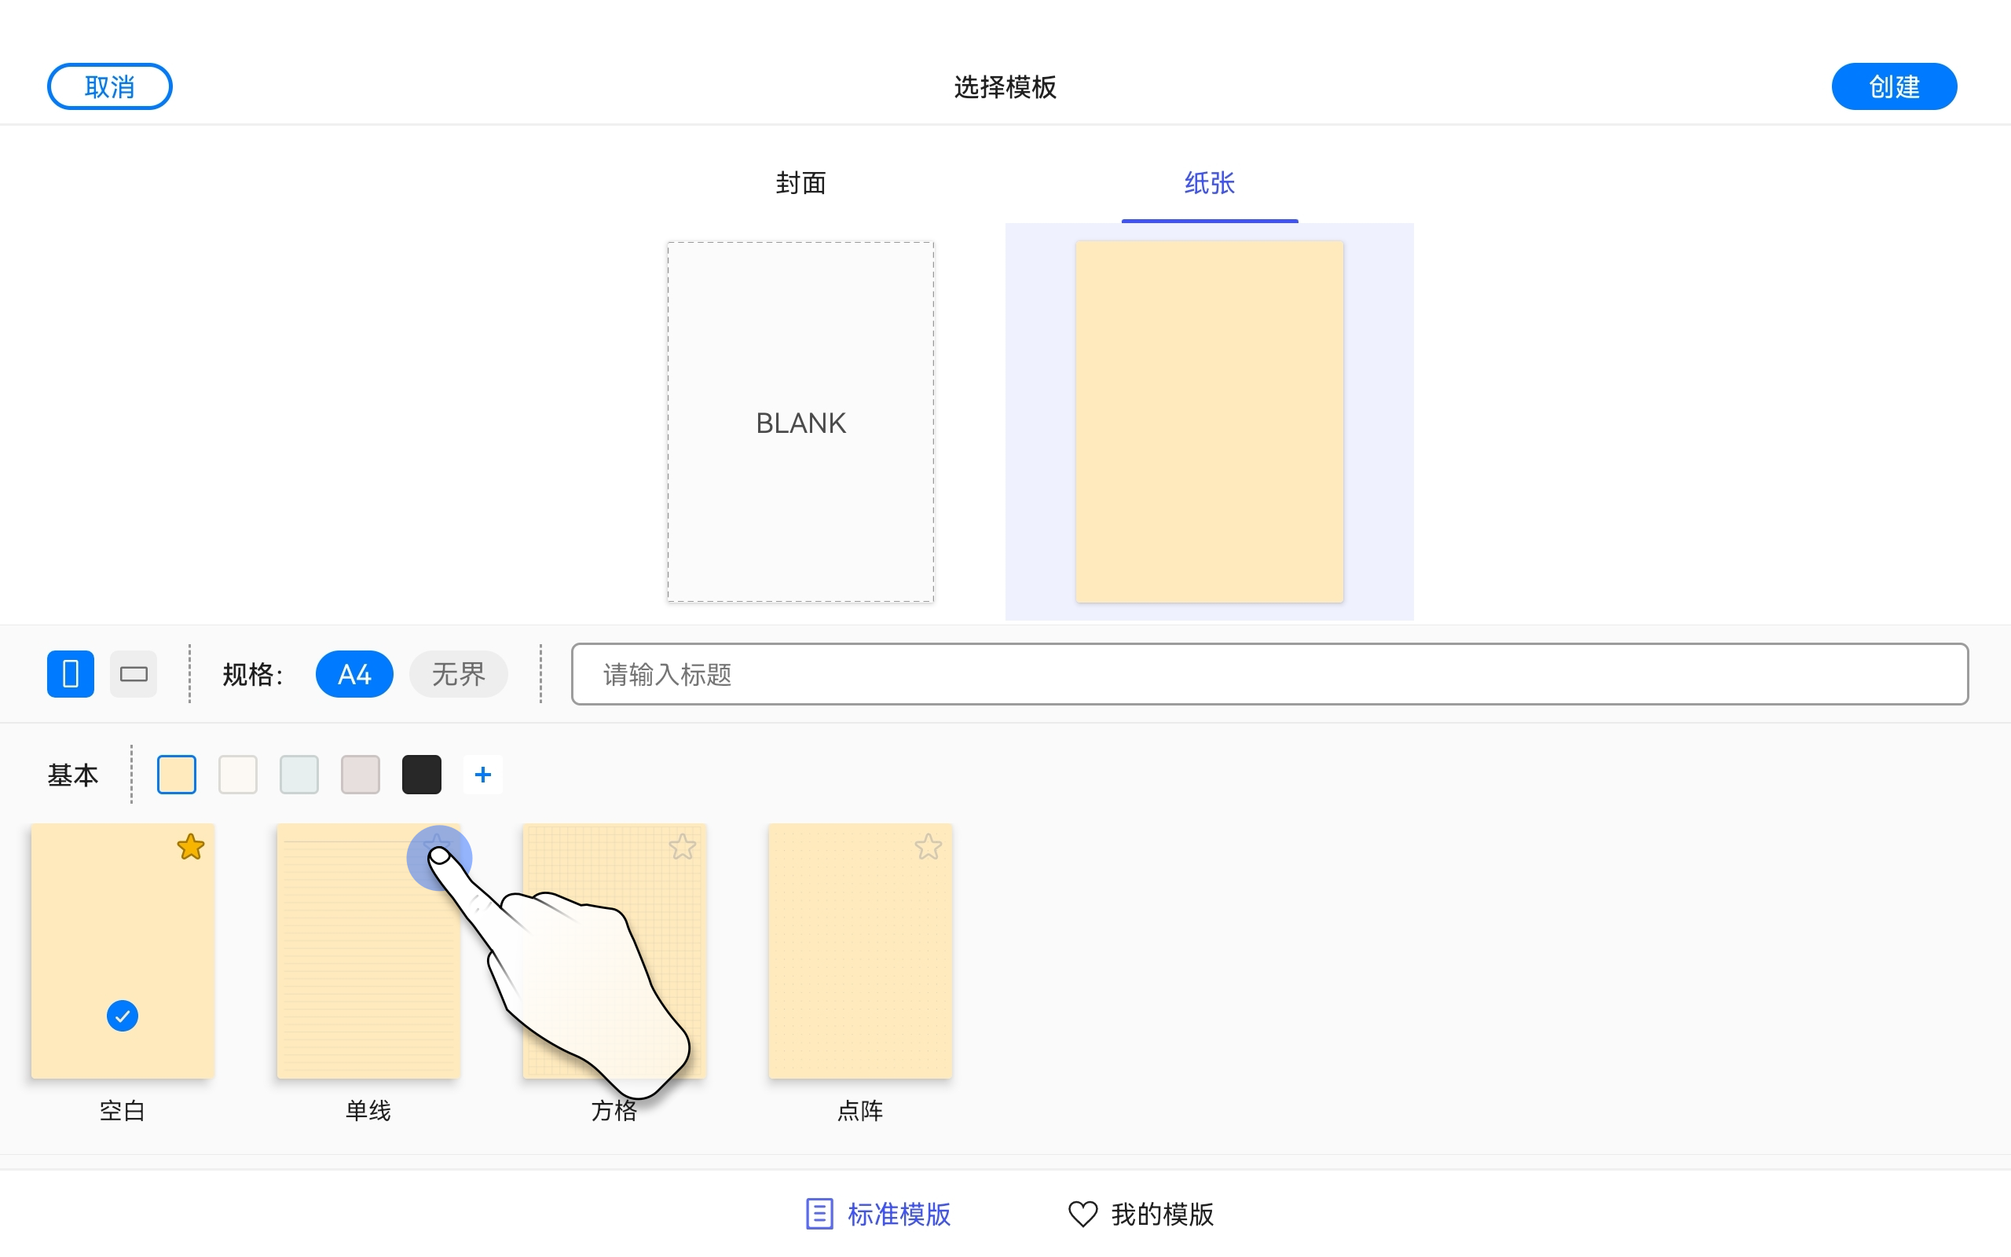Pick the pinkish-gray color swatch

click(361, 775)
